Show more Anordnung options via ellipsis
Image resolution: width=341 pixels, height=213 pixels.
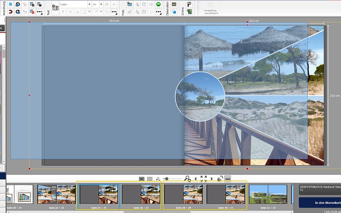point(39,12)
